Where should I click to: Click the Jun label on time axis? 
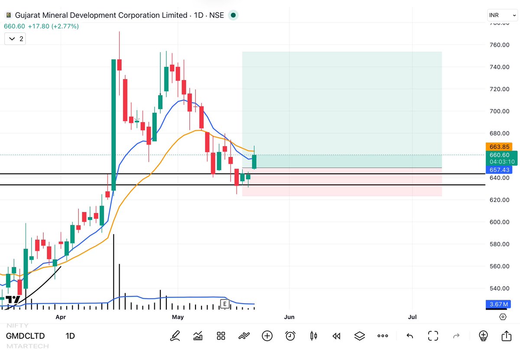(x=289, y=317)
